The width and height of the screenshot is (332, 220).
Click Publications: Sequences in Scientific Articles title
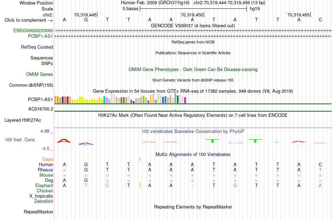click(193, 53)
